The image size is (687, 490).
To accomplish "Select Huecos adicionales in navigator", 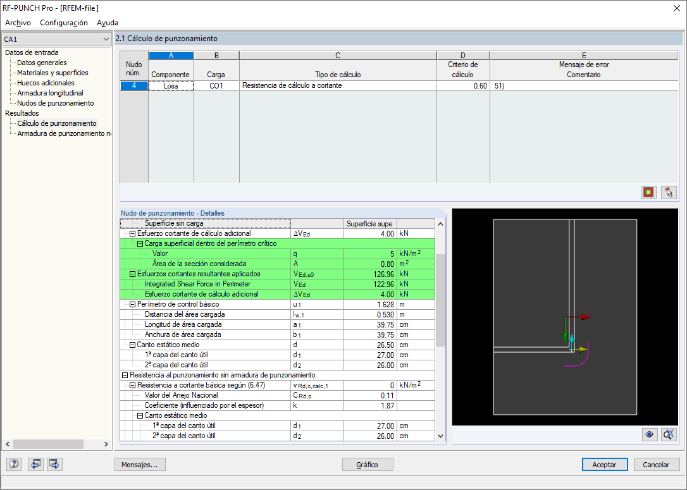I will point(46,83).
